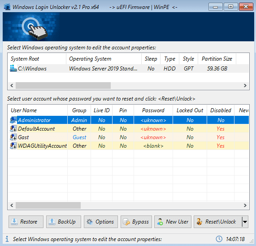Select the Gast user name
Image resolution: width=256 pixels, height=246 pixels.
23,137
